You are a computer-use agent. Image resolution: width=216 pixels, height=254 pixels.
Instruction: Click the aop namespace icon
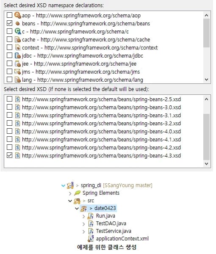click(x=17, y=15)
